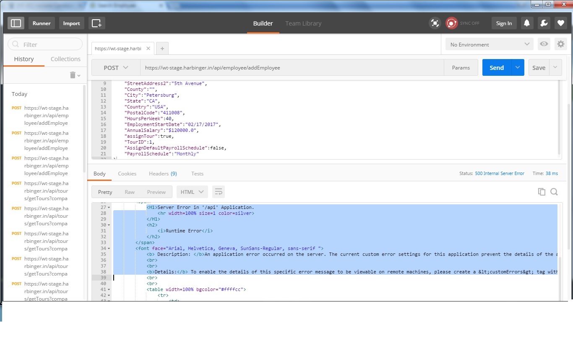This screenshot has width=573, height=340.
Task: Open the response Body tab
Action: 99,173
